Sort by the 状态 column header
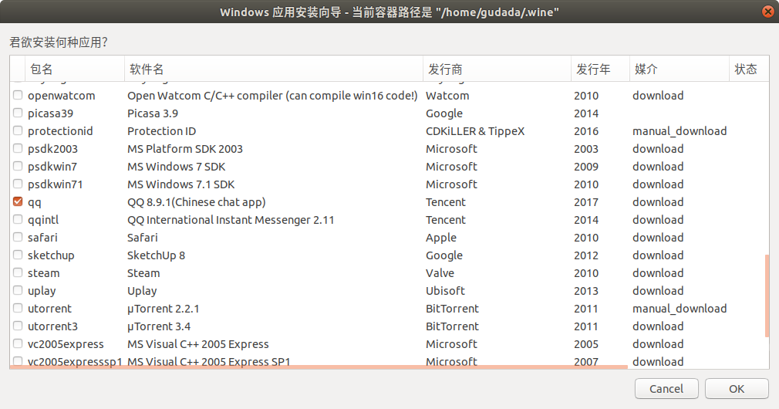This screenshot has height=409, width=779. (749, 69)
